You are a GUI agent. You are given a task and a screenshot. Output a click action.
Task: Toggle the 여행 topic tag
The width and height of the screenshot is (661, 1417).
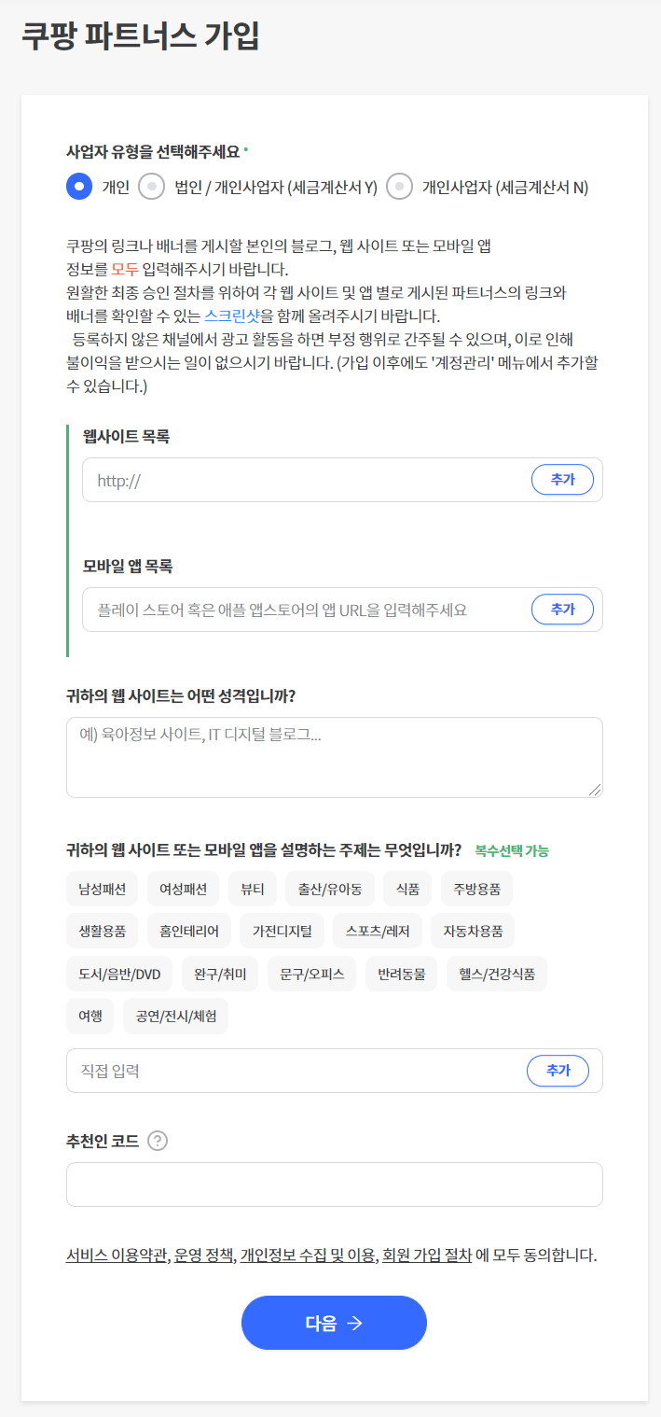click(x=90, y=1017)
